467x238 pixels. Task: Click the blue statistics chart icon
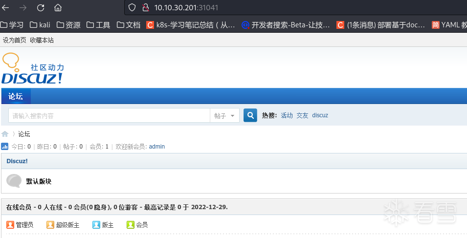click(5, 147)
